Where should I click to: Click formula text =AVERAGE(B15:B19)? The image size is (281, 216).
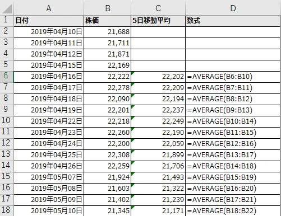click(222, 177)
